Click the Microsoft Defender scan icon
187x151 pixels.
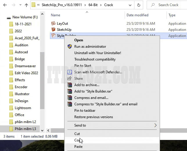70,72
